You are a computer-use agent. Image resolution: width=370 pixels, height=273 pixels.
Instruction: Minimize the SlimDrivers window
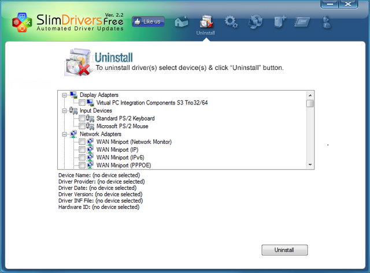click(x=330, y=4)
